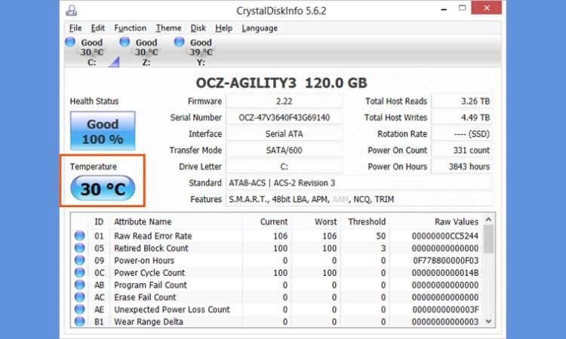Click the attribute list scrollbar thumb

[488, 240]
